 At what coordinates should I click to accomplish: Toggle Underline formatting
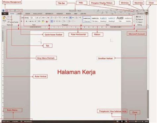(x=26, y=21)
